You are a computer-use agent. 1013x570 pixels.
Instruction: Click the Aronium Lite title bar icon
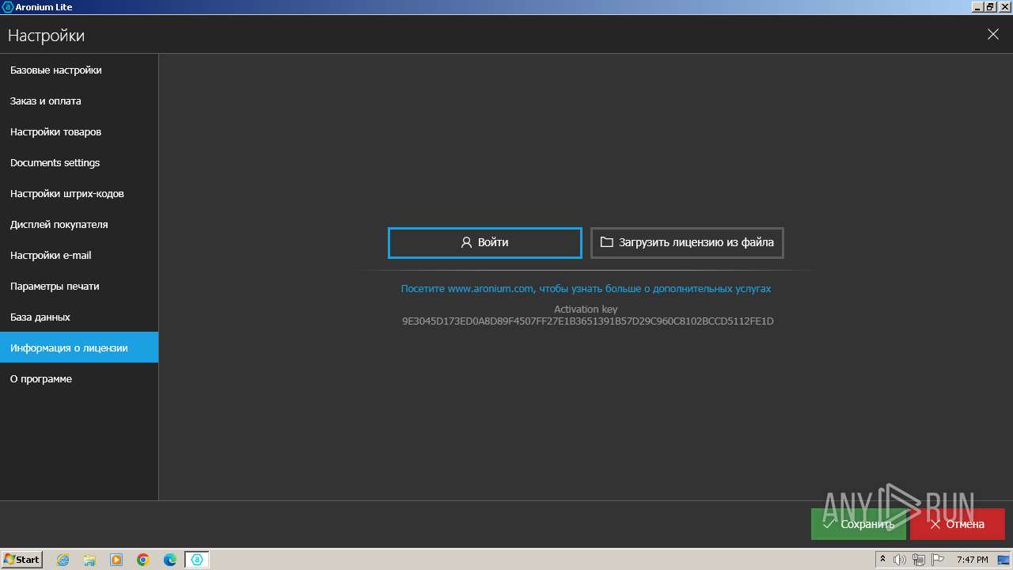(x=8, y=6)
